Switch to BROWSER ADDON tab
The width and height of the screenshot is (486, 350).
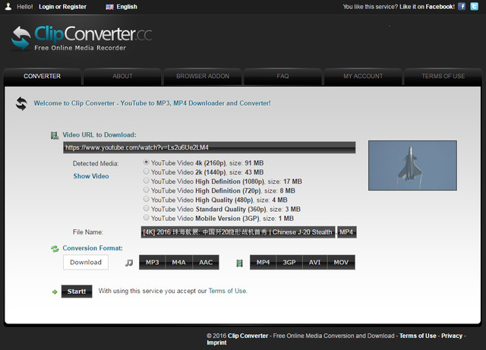click(x=203, y=77)
